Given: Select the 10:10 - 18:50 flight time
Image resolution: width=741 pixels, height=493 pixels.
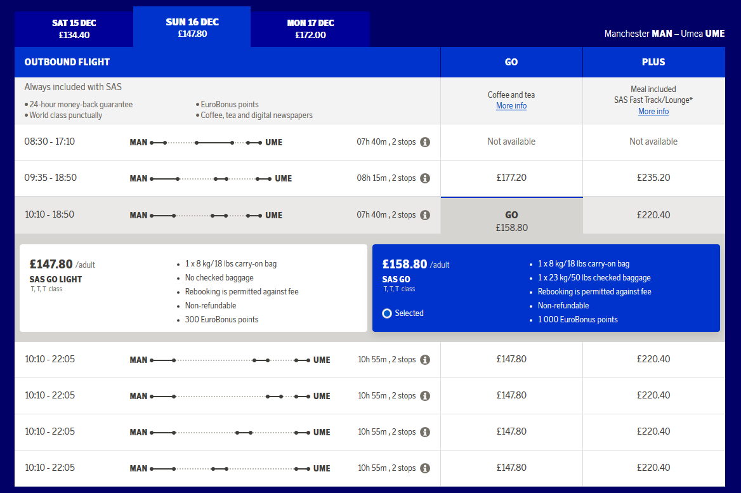Looking at the screenshot, I should pos(49,214).
